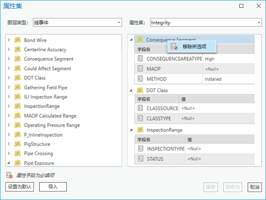Click the CONSEQUENCEAREATYPE value High
Image resolution: width=266 pixels, height=200 pixels.
coord(210,59)
